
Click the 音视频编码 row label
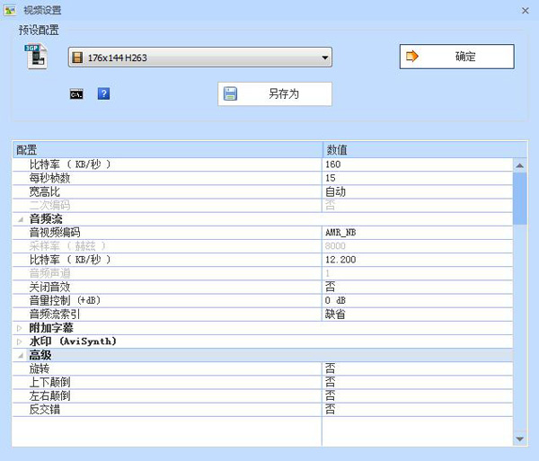(x=55, y=233)
